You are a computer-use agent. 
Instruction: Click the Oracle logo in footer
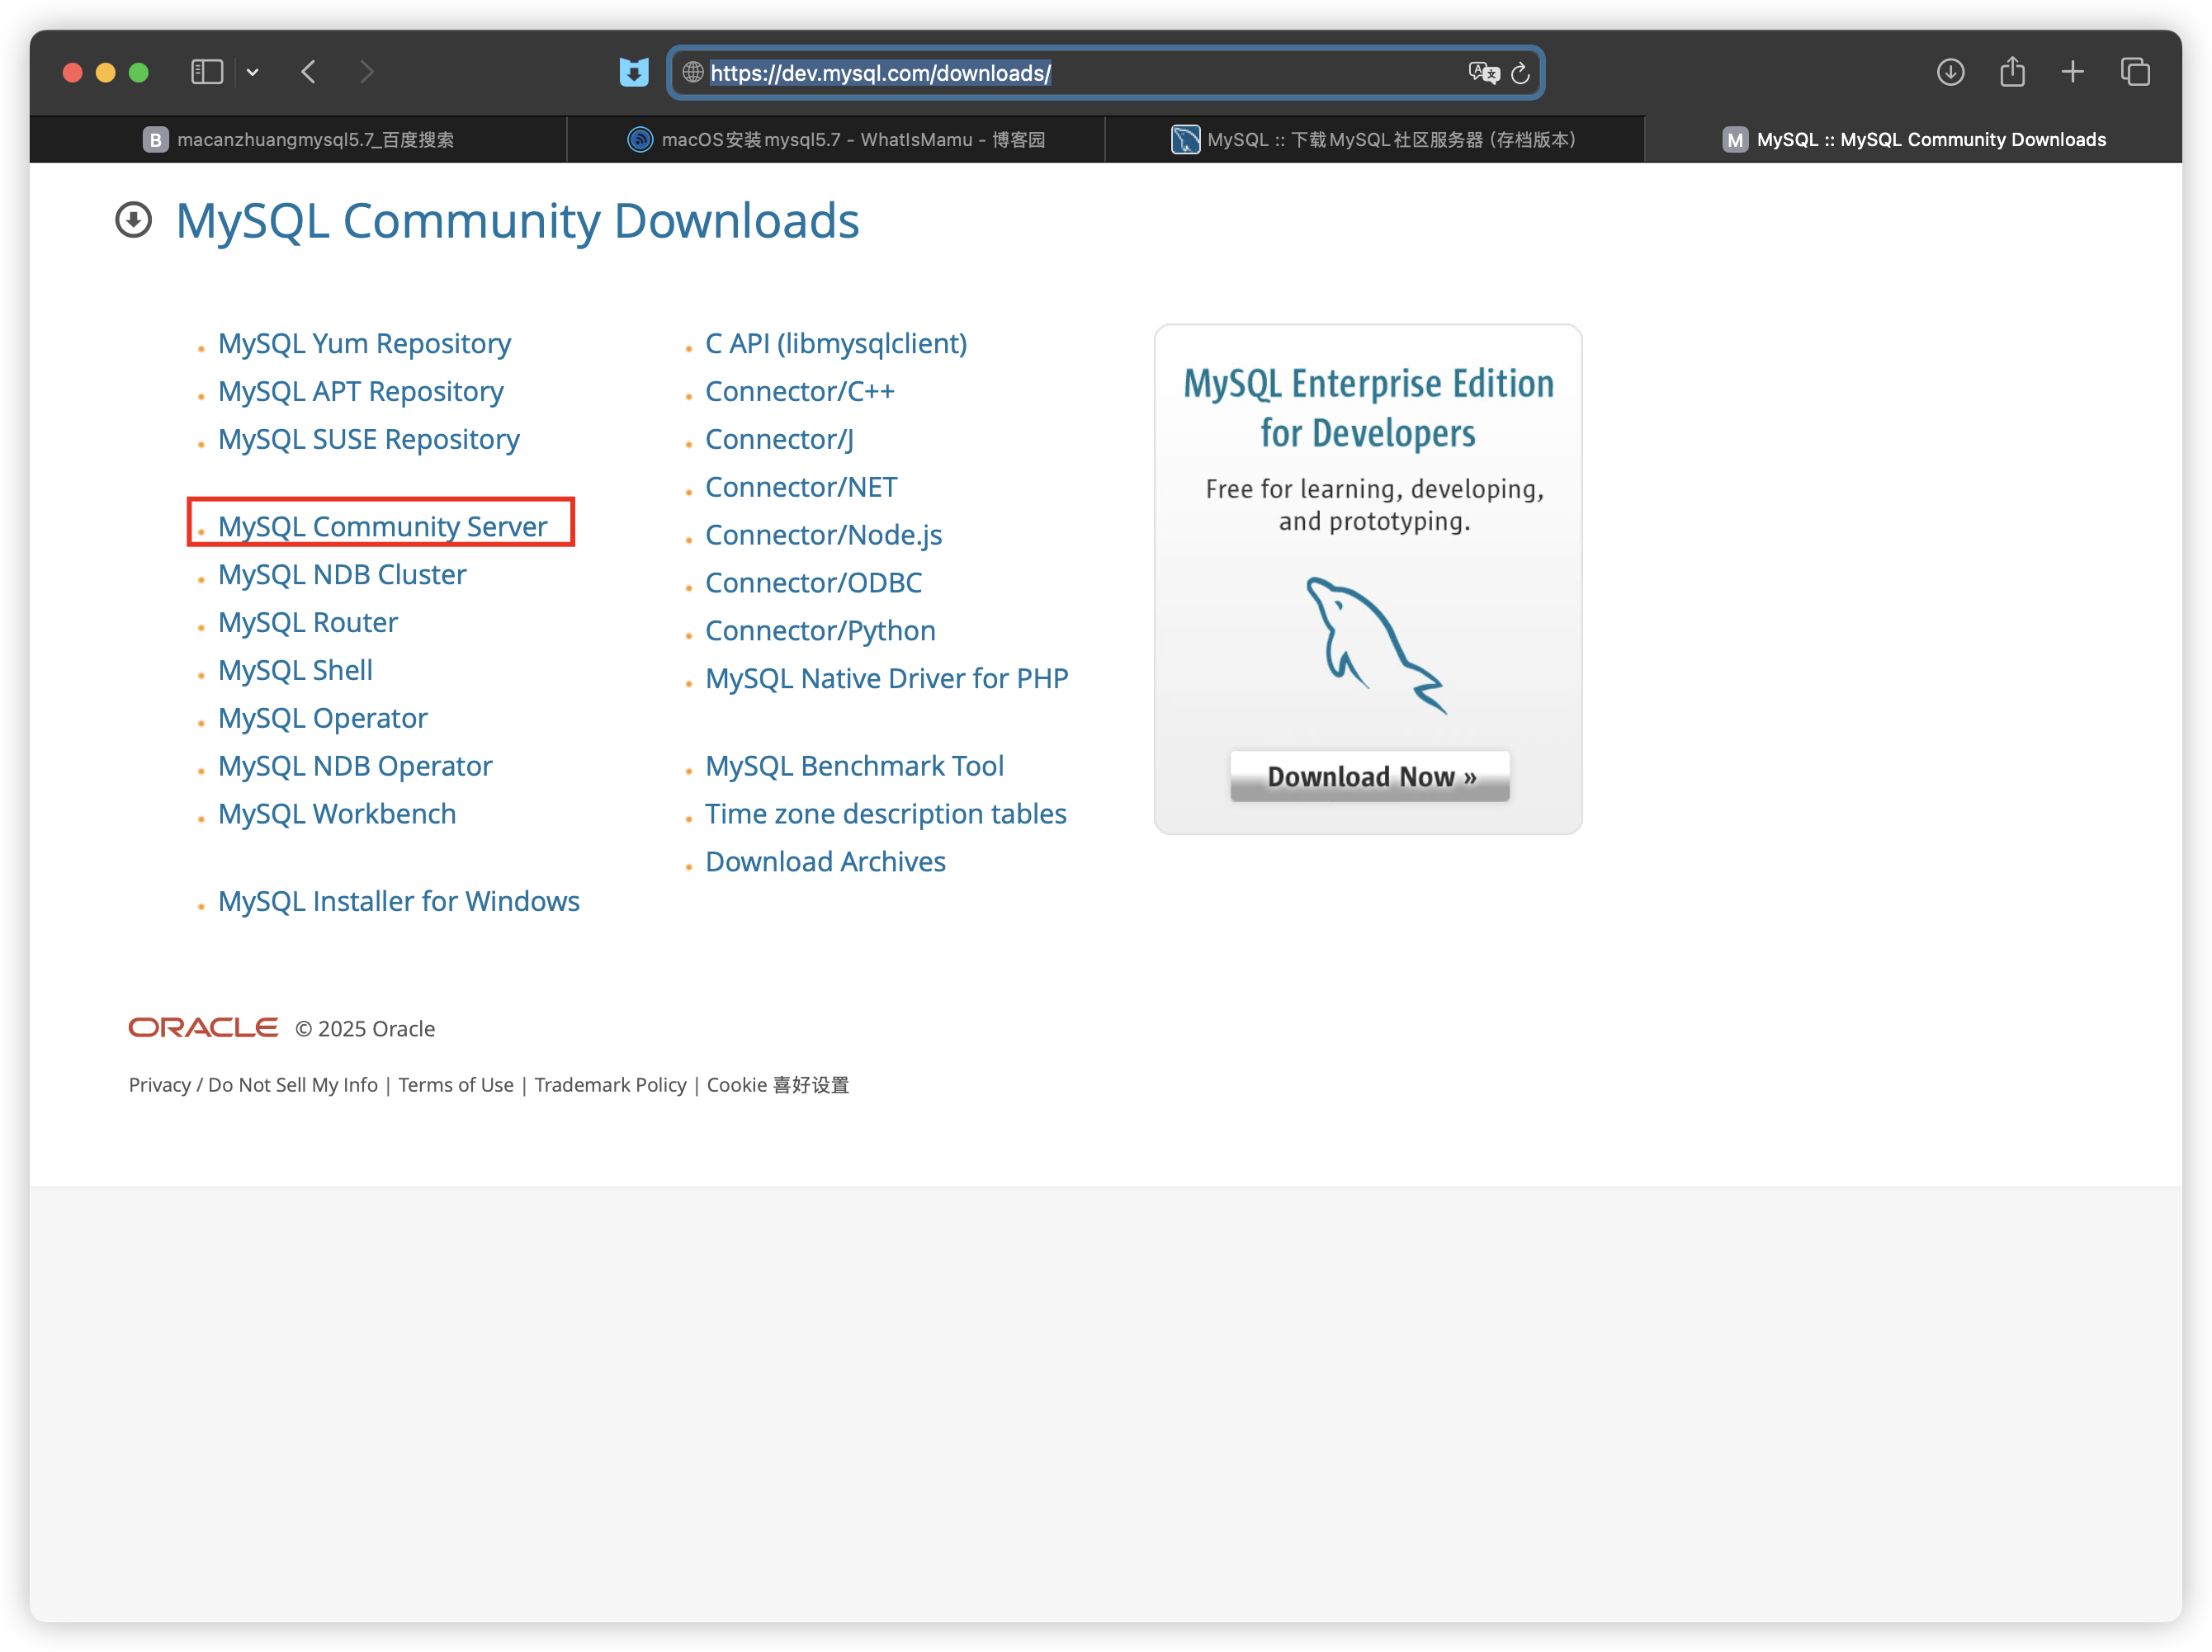203,1028
